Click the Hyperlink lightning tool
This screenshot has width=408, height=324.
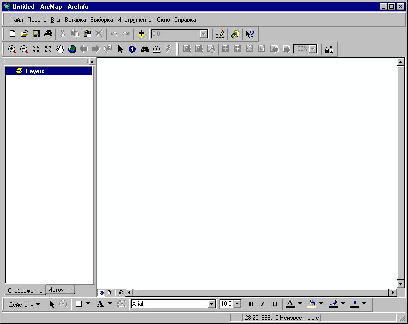(x=168, y=49)
